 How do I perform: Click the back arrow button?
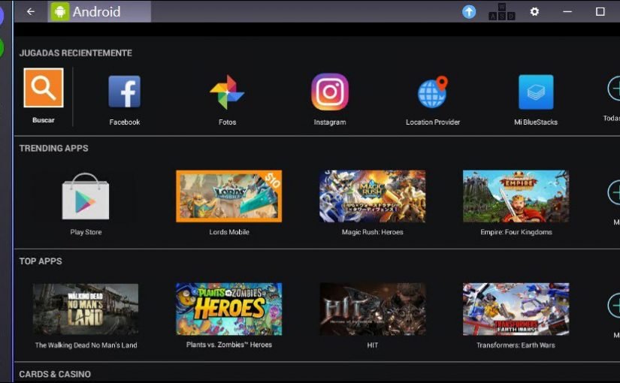point(31,11)
